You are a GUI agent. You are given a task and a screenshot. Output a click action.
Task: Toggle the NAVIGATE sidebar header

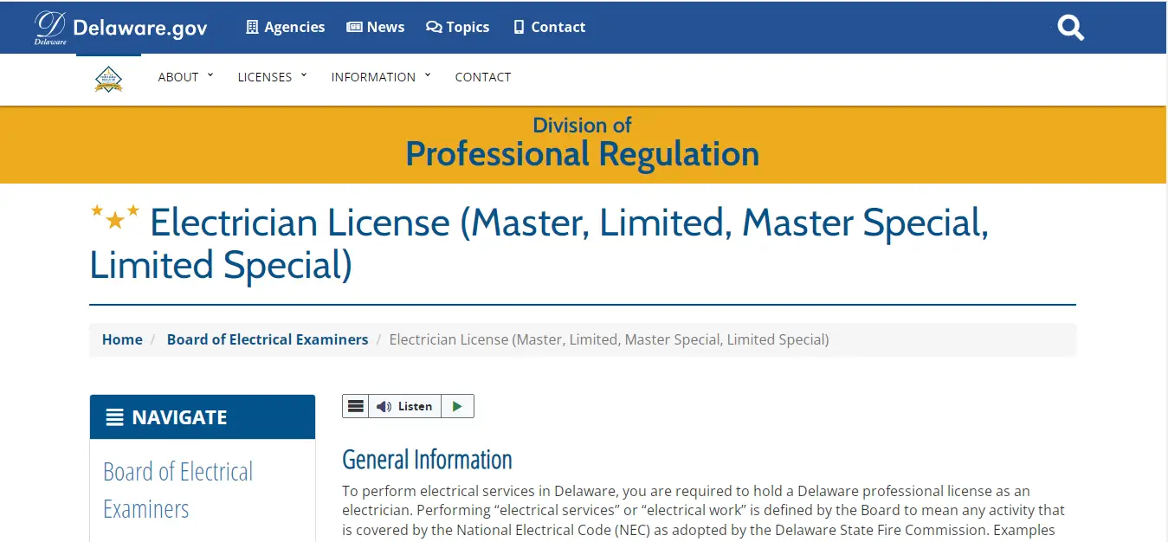pos(203,417)
